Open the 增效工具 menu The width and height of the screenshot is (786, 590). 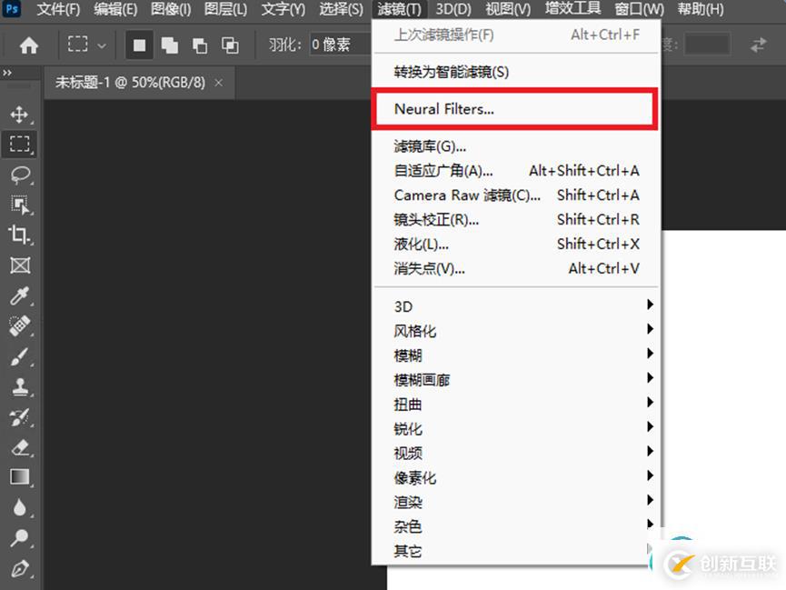(x=572, y=8)
